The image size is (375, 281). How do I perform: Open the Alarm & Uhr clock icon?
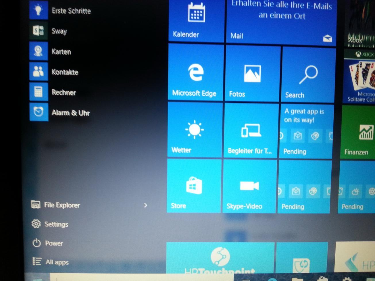[39, 112]
